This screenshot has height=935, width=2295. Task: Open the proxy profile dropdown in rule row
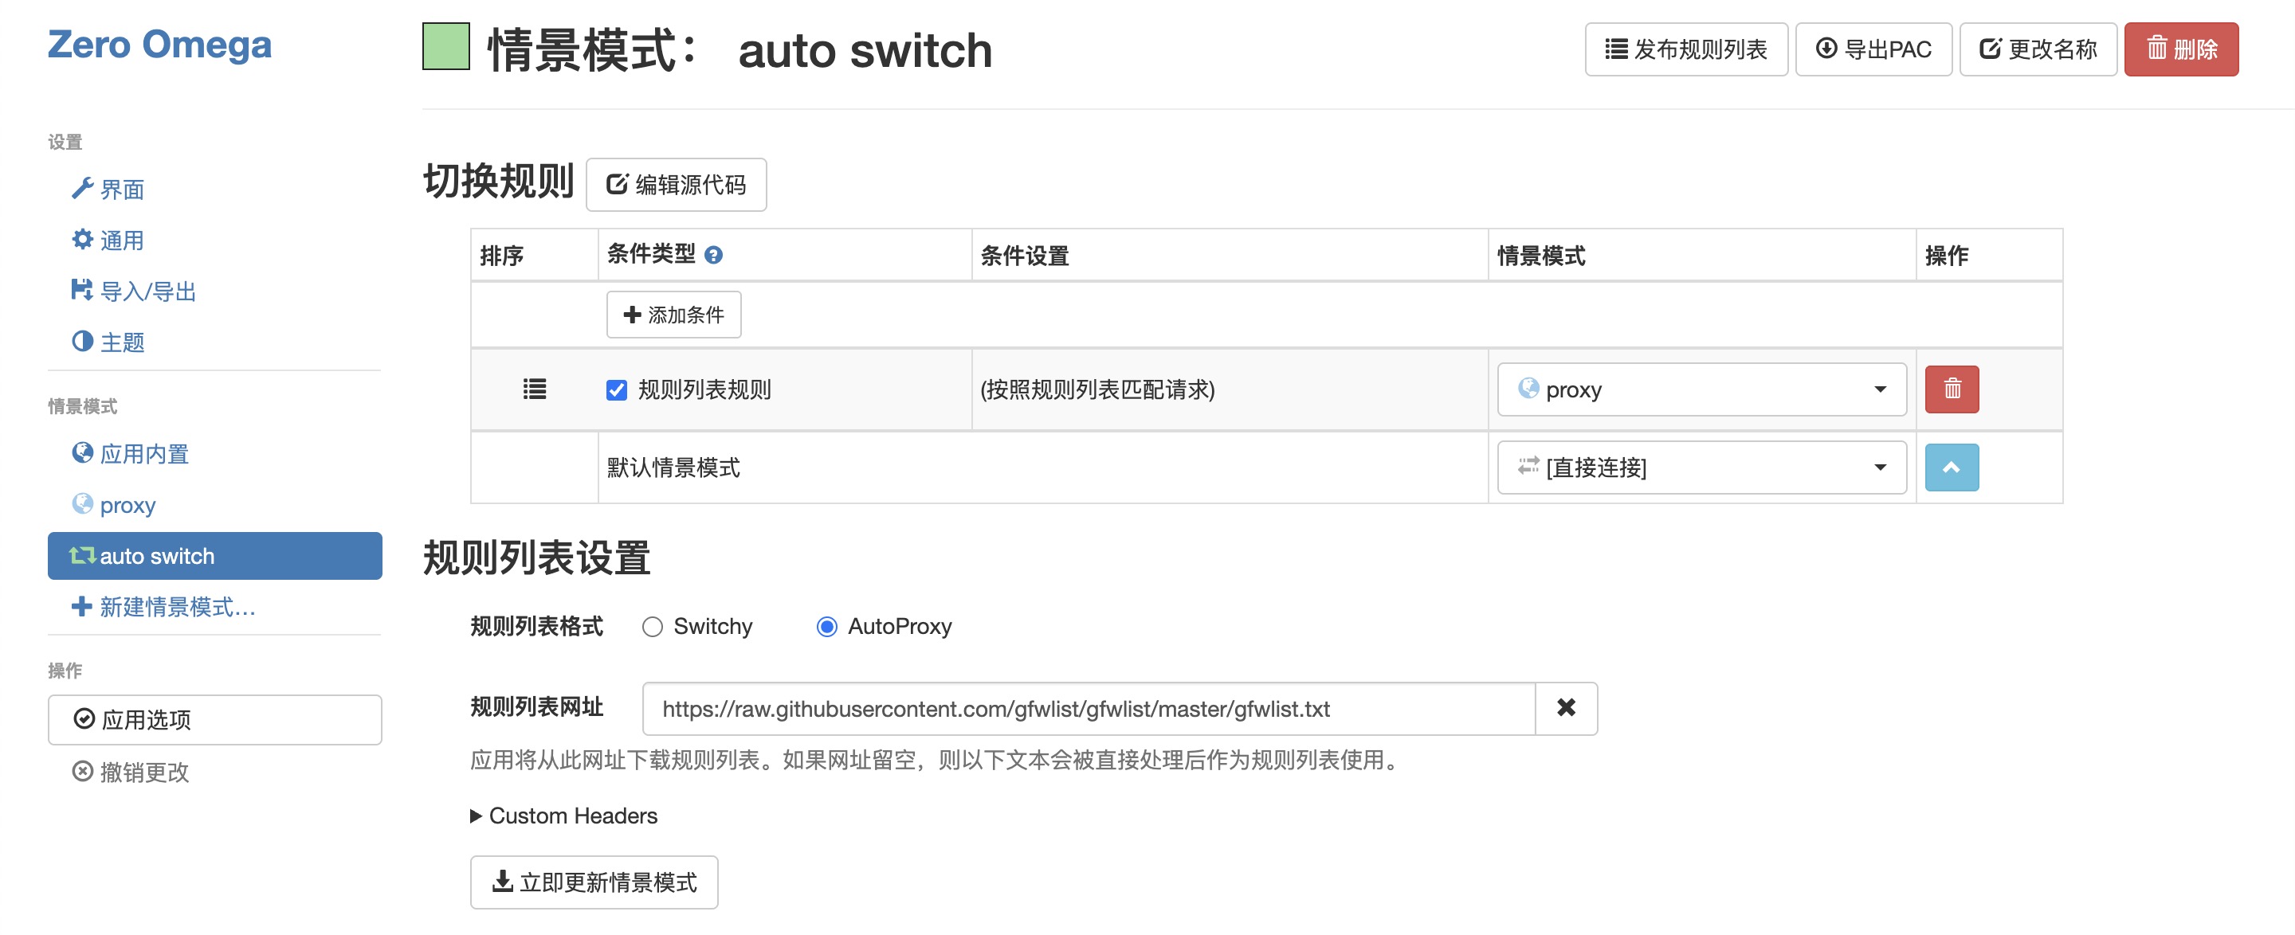1701,389
